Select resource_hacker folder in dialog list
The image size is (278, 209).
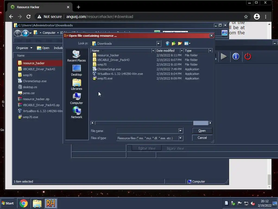coord(108,55)
